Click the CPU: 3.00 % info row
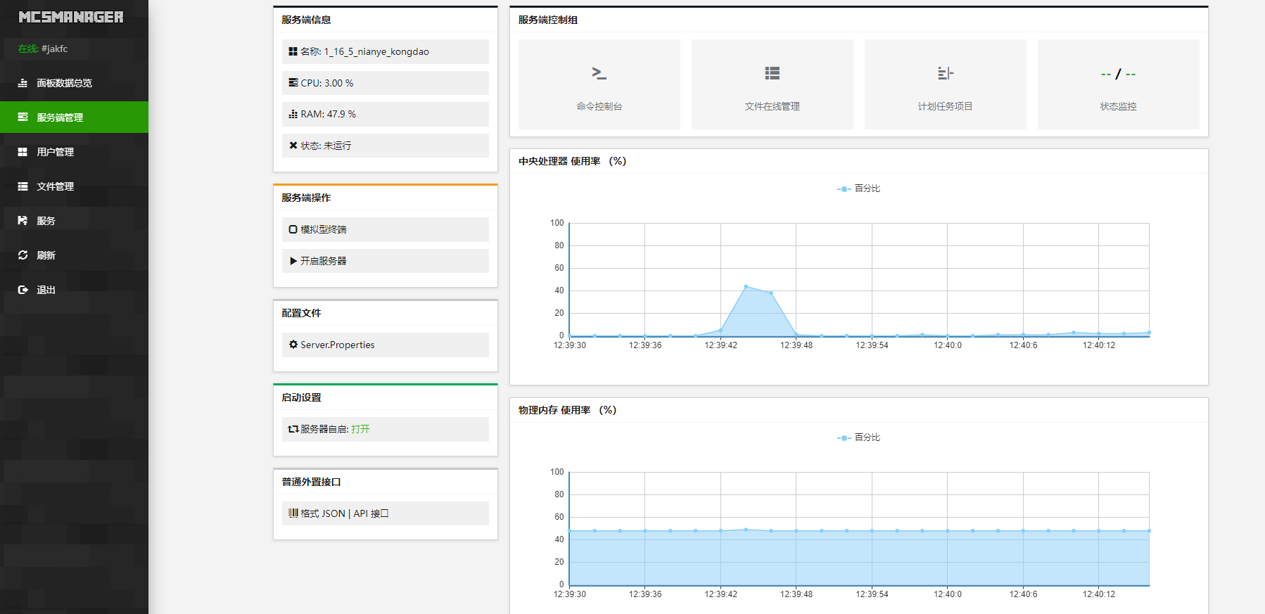The image size is (1265, 614). 386,83
